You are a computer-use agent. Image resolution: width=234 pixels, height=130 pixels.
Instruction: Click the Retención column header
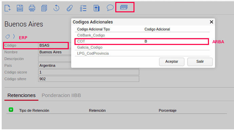[x=97, y=110]
